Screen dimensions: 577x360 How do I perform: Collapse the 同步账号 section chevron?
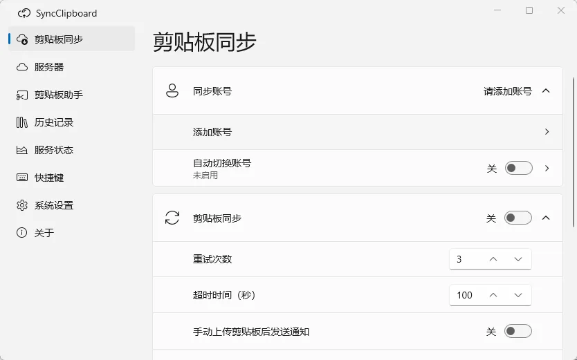tap(546, 91)
